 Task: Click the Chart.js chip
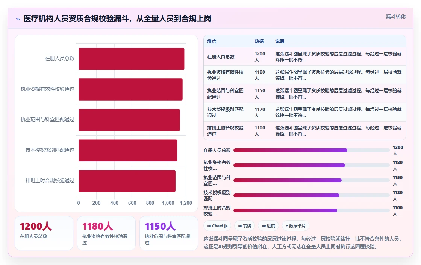[x=218, y=226]
